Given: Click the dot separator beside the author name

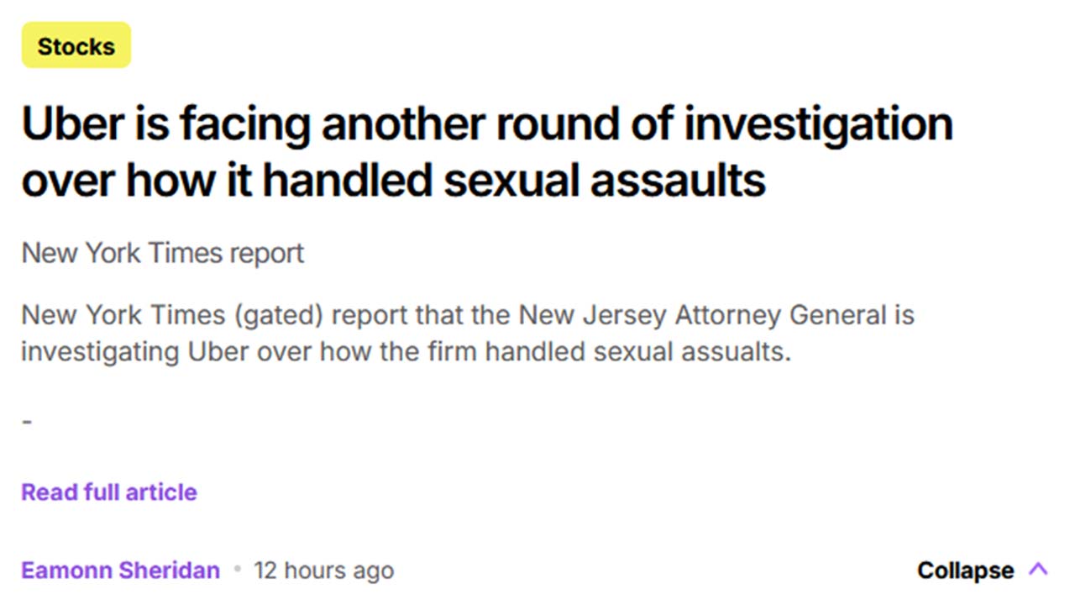Looking at the screenshot, I should click(x=237, y=570).
